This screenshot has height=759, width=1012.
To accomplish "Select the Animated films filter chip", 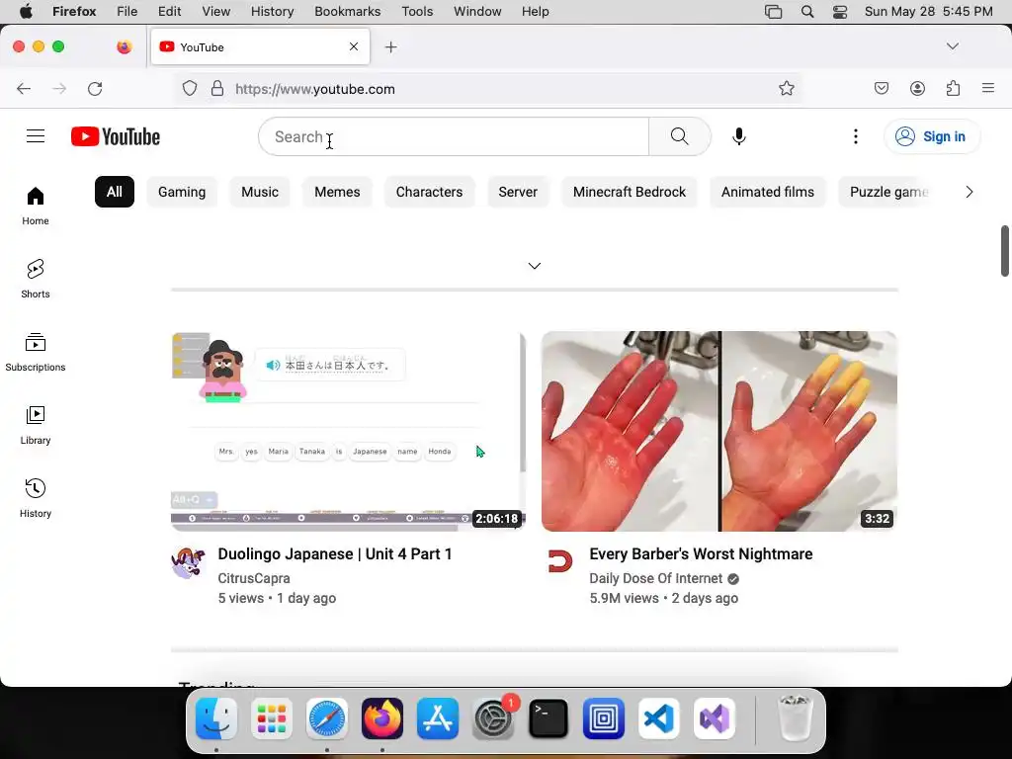I will pos(767,192).
